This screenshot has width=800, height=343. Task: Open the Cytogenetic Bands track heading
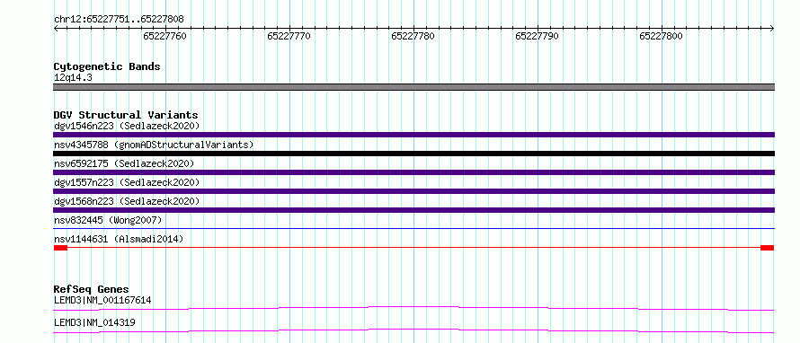tap(107, 66)
